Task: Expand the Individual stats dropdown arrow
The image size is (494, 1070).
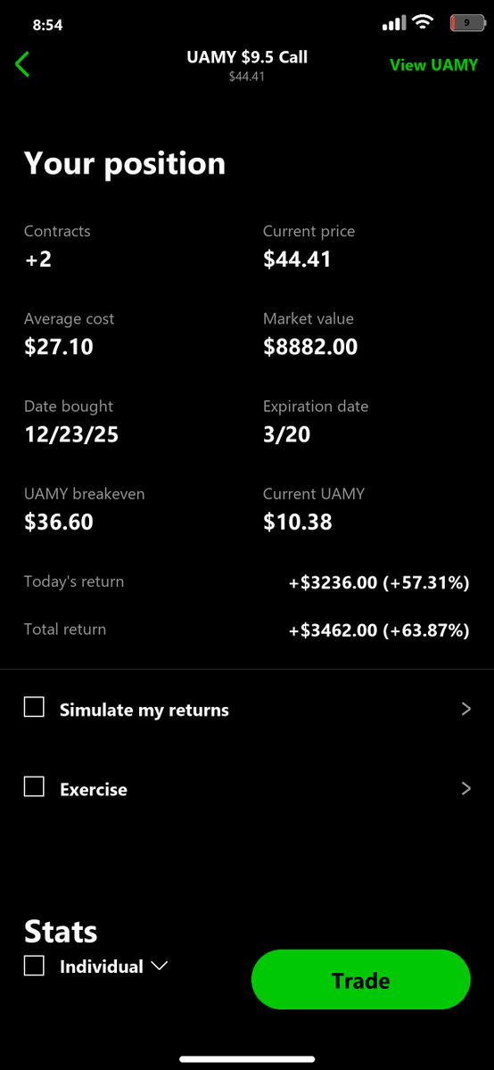Action: pyautogui.click(x=160, y=967)
